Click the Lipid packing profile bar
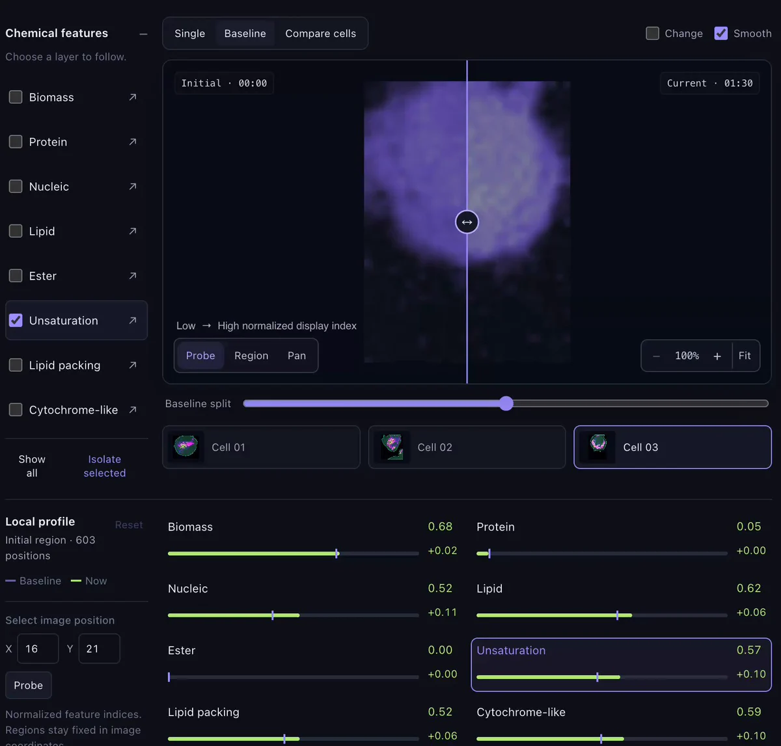The width and height of the screenshot is (781, 746). [294, 739]
